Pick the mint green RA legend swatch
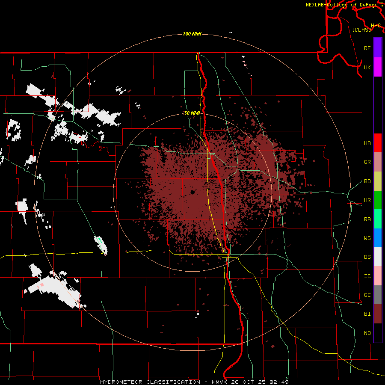Screen dimensions: 385x385 [x=378, y=219]
